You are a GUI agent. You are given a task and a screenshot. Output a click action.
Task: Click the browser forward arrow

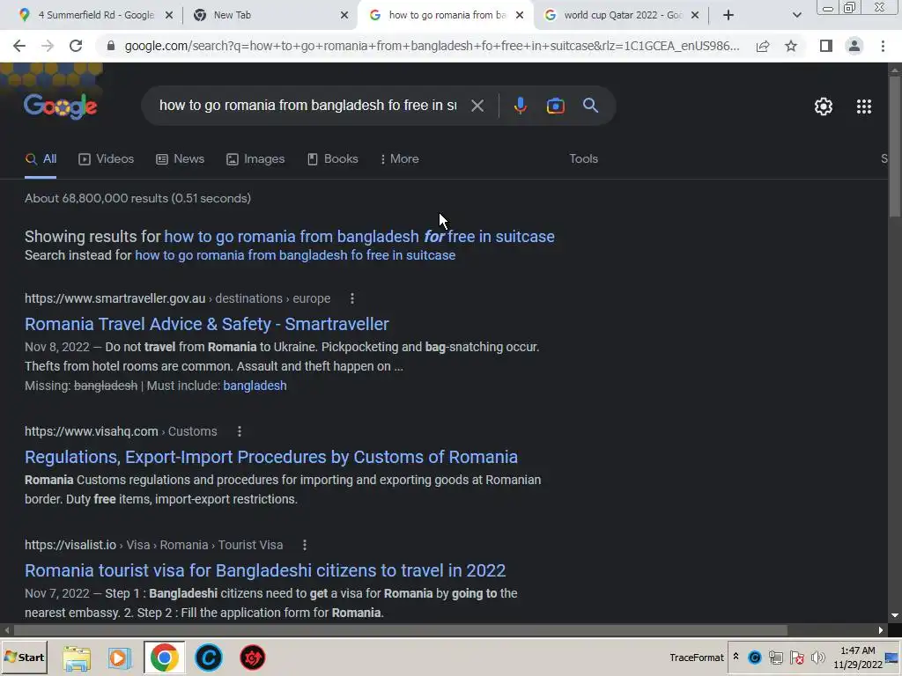[48, 46]
